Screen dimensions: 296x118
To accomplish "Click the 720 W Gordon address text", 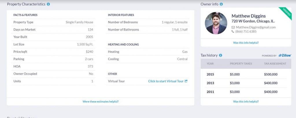I will pos(253,21).
